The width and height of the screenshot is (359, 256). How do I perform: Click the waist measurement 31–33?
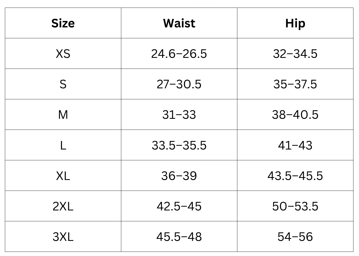179,115
